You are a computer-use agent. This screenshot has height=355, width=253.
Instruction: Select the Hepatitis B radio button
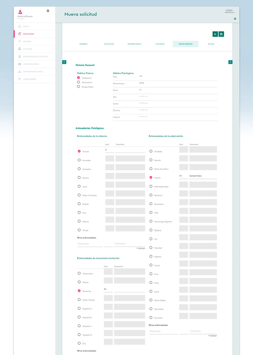[x=79, y=317]
